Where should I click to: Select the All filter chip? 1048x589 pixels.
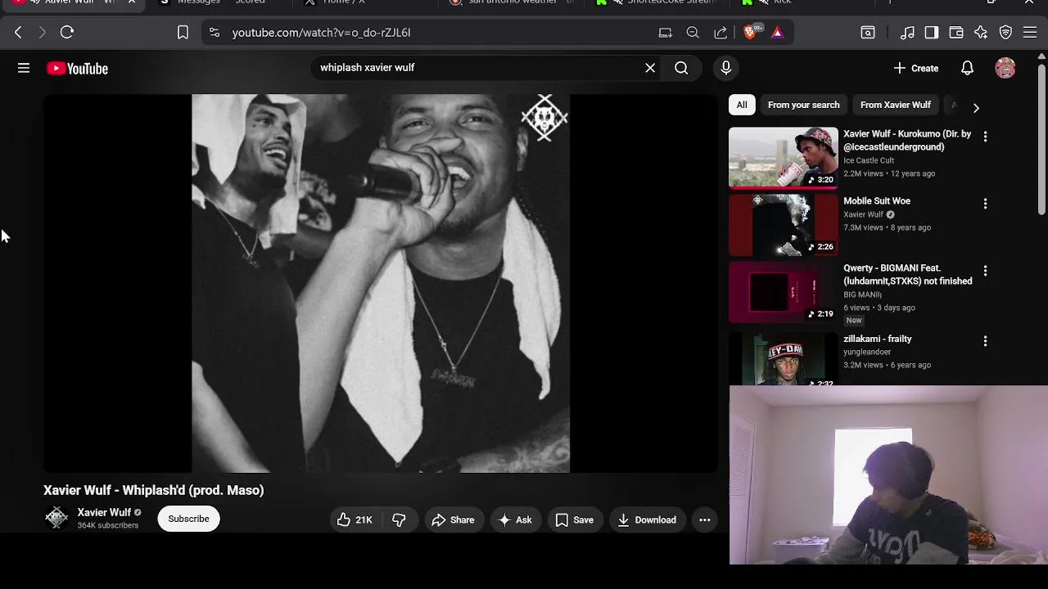tap(742, 105)
